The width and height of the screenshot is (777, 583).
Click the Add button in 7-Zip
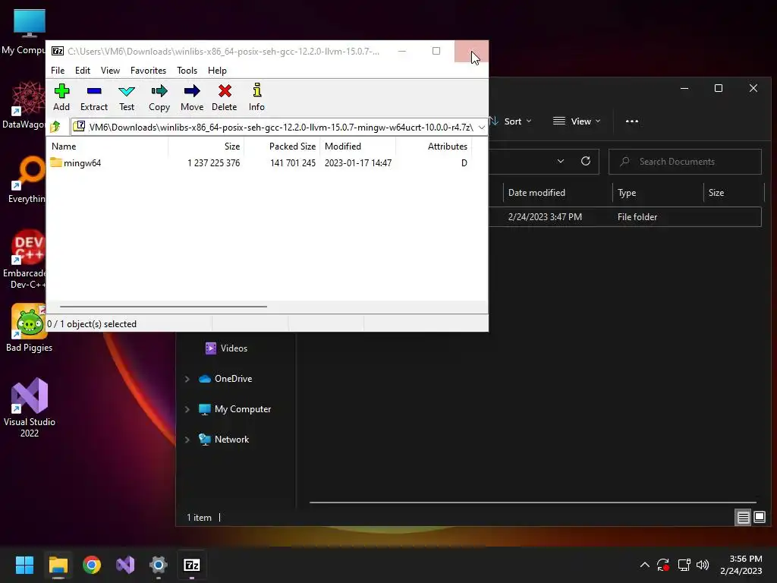[61, 98]
